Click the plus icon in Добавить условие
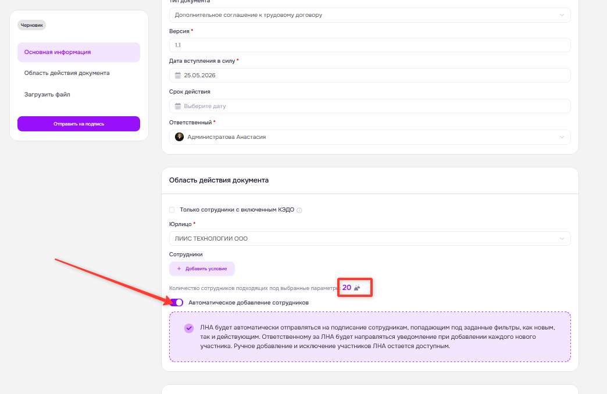Image resolution: width=607 pixels, height=394 pixels. point(179,268)
